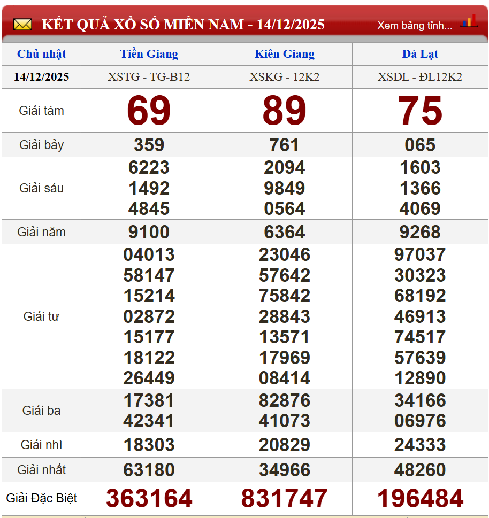Click the yellow envelope icon in header
The width and height of the screenshot is (489, 518).
[22, 25]
